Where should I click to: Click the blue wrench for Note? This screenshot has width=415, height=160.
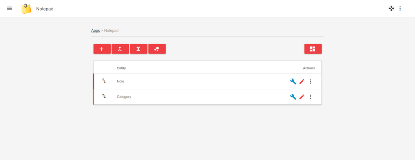coord(293,81)
